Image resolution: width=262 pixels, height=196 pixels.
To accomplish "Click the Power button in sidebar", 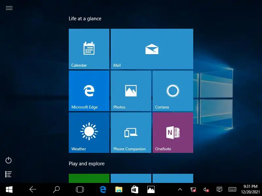I will point(9,160).
